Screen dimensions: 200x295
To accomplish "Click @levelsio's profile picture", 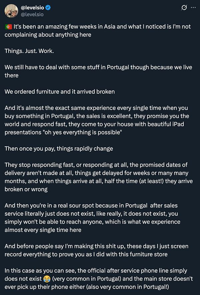I will (12, 10).
